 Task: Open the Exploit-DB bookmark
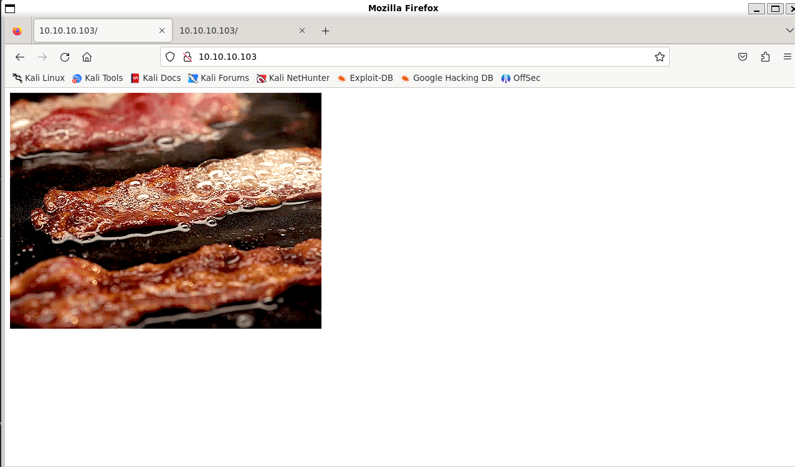[x=365, y=78]
